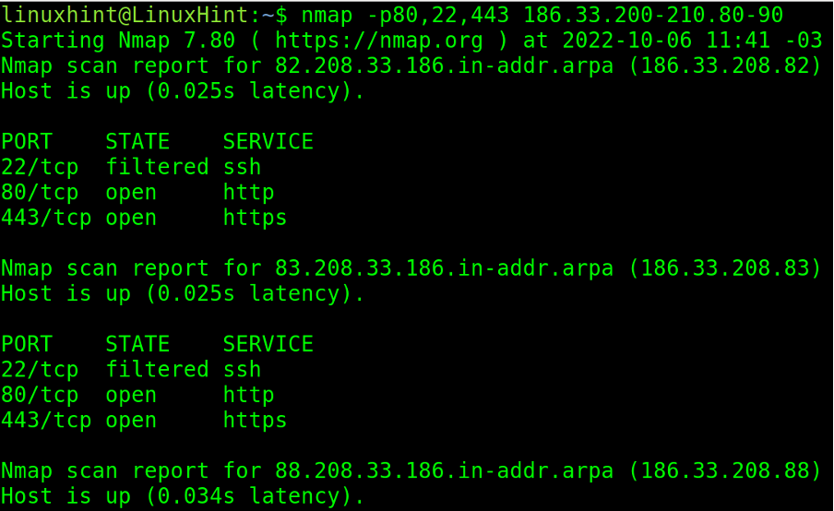Click the second 443/tcp open https line
This screenshot has height=511, width=834.
click(144, 422)
